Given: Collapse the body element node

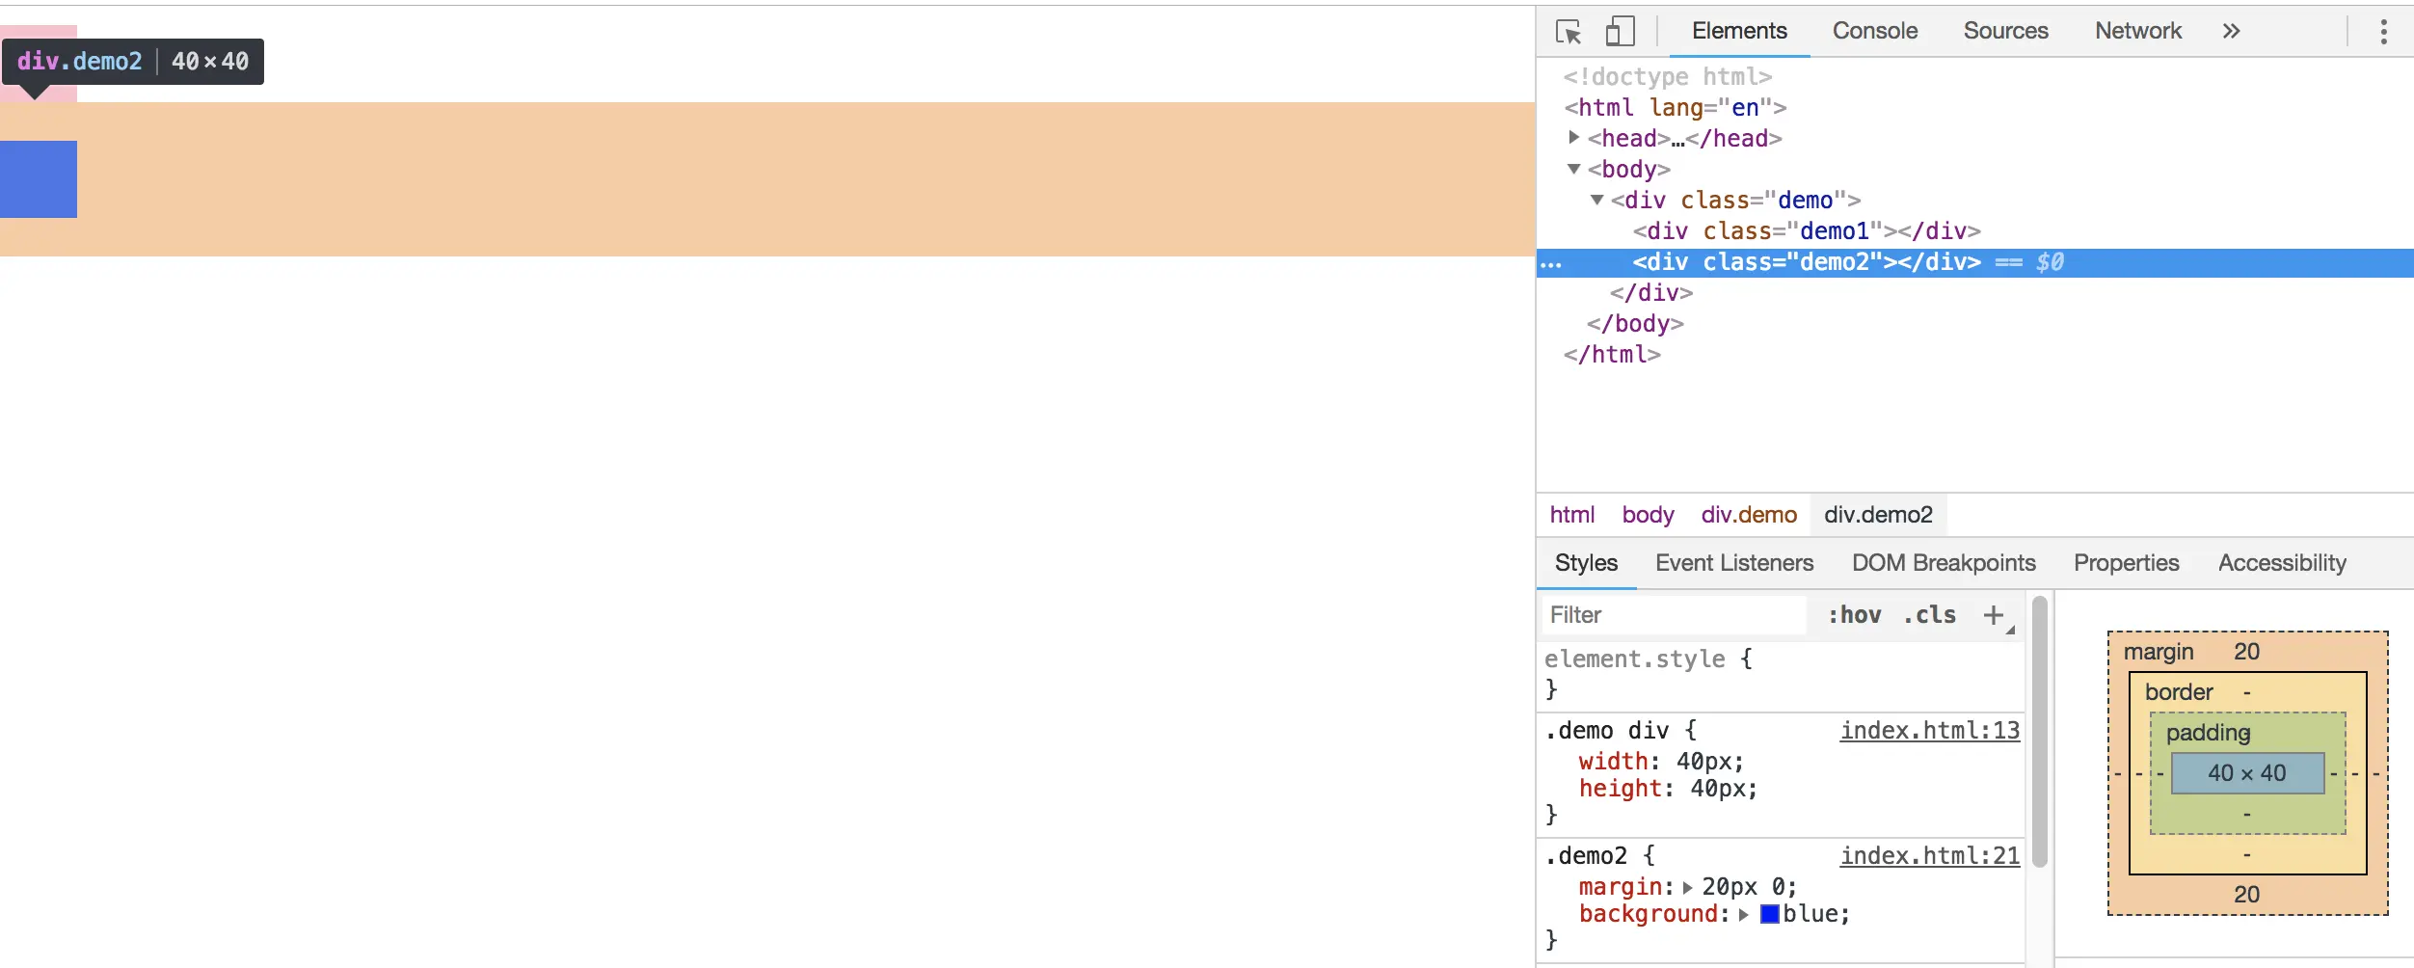Looking at the screenshot, I should tap(1573, 169).
